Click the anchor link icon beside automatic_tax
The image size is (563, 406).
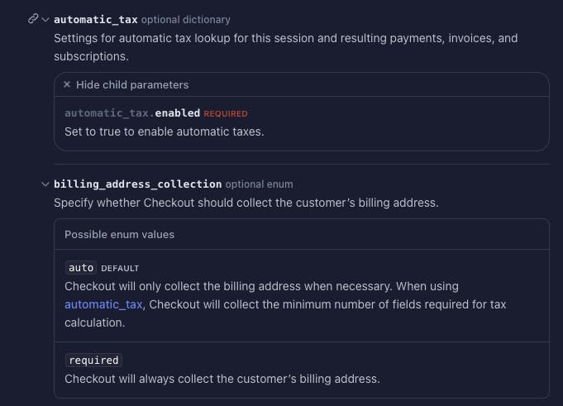coord(32,19)
